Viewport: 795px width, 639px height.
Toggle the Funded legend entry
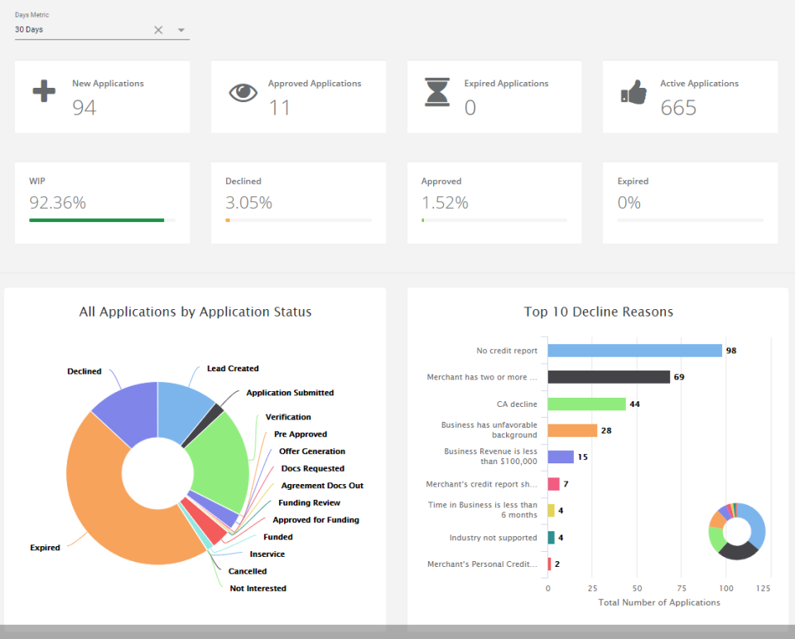click(277, 536)
